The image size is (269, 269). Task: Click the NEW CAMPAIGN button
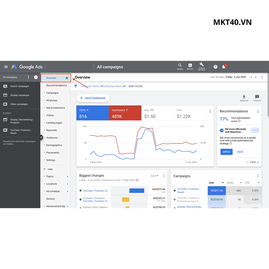(93, 98)
